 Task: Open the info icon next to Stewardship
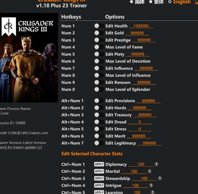(160, 178)
